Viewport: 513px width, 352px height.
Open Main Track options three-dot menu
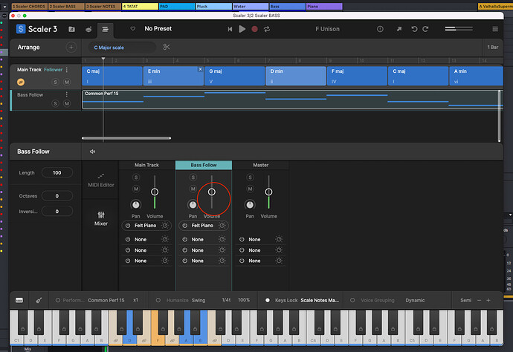click(x=67, y=70)
